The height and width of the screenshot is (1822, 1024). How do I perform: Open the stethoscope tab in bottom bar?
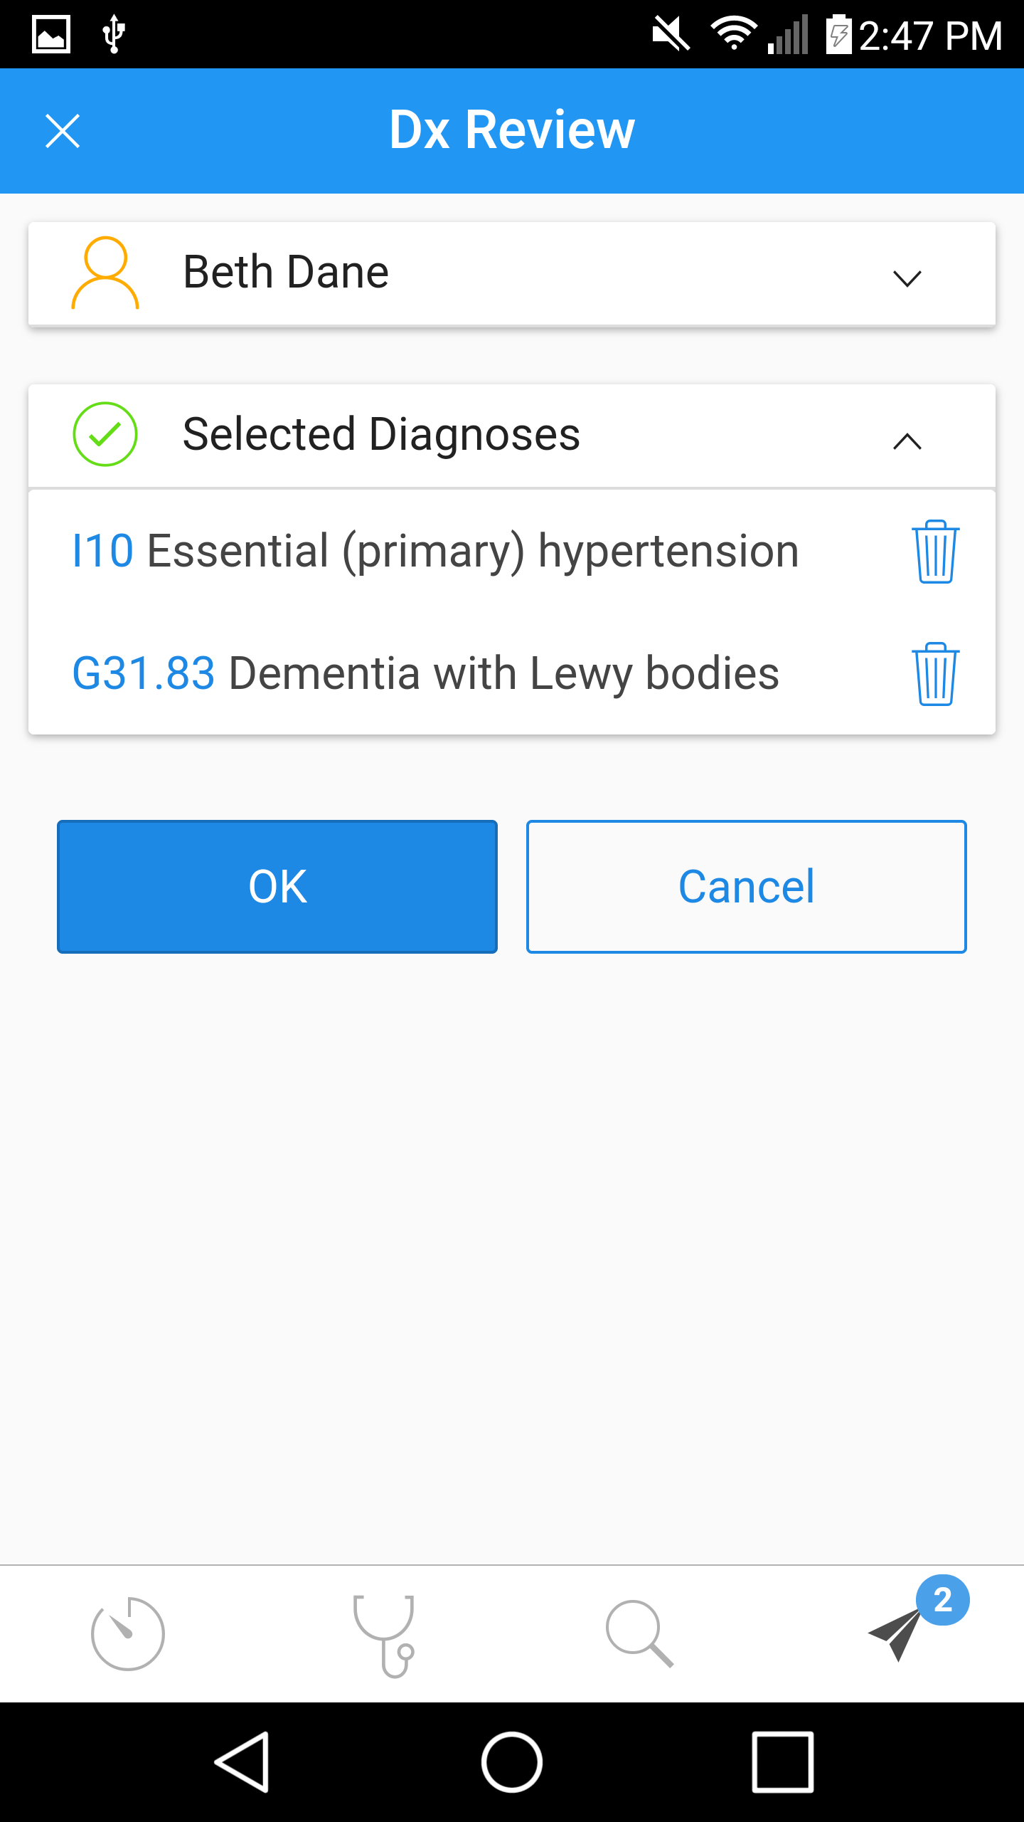click(x=384, y=1636)
